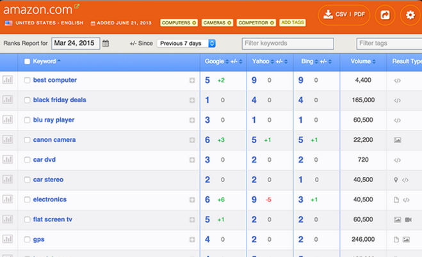422x257 pixels.
Task: Check the black friday deals checkbox
Action: 27,100
